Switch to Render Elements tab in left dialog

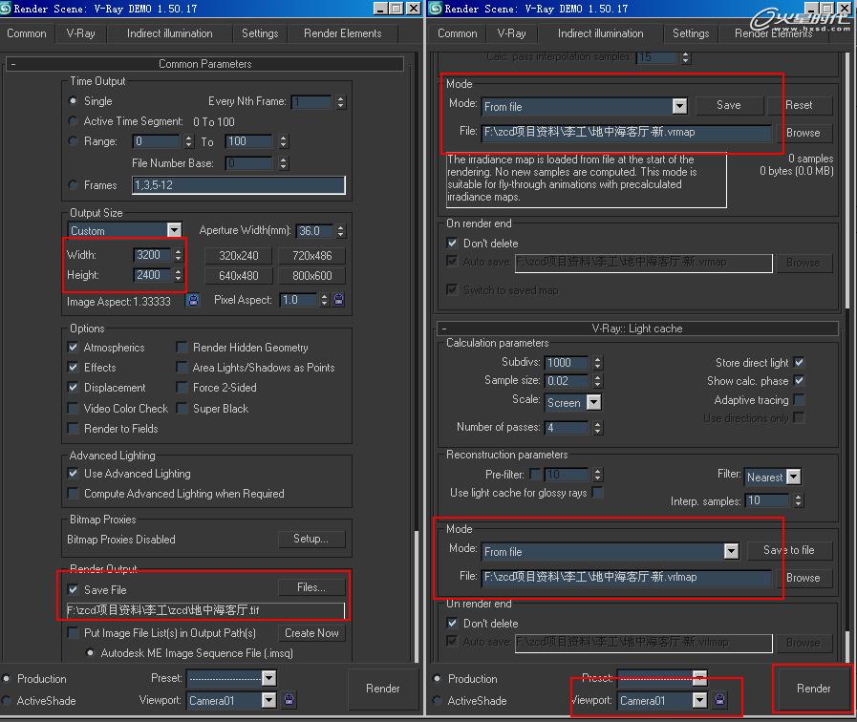[342, 33]
